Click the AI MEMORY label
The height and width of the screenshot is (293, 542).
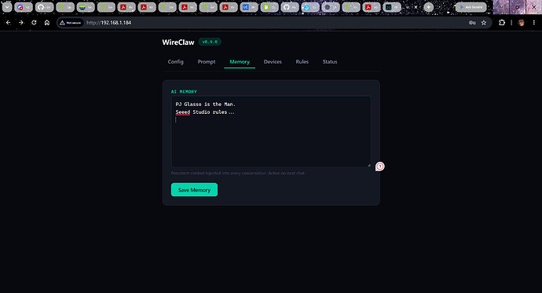[184, 92]
